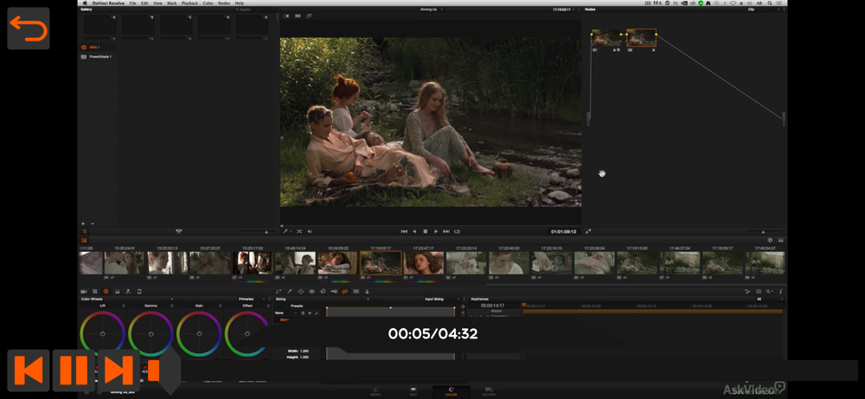
Task: Open the Color menu
Action: tap(208, 3)
